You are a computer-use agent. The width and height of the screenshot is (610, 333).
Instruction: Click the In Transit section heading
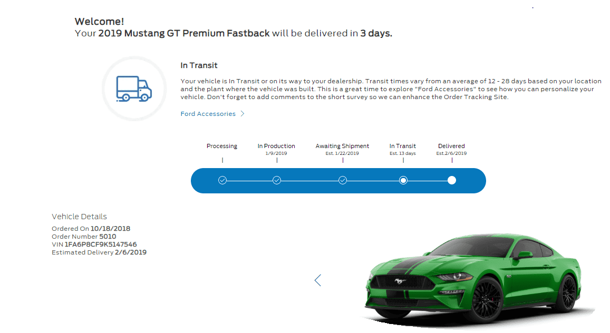pyautogui.click(x=199, y=65)
